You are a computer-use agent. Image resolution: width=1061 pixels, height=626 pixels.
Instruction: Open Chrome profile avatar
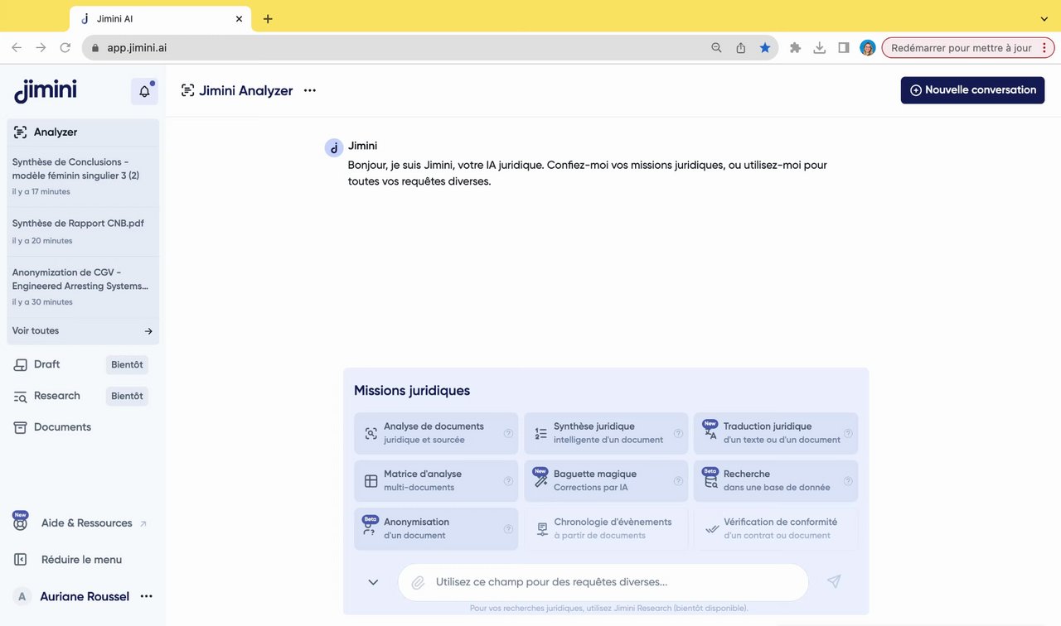(x=868, y=48)
